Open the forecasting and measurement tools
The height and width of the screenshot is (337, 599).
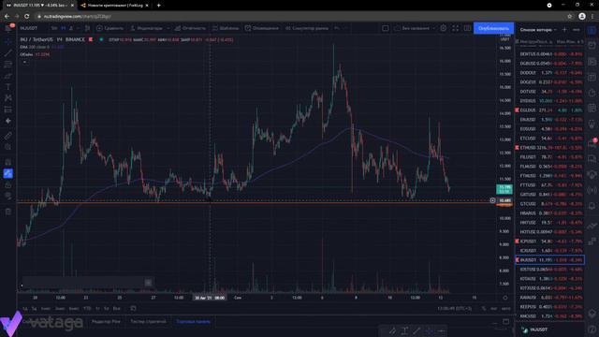coord(8,110)
